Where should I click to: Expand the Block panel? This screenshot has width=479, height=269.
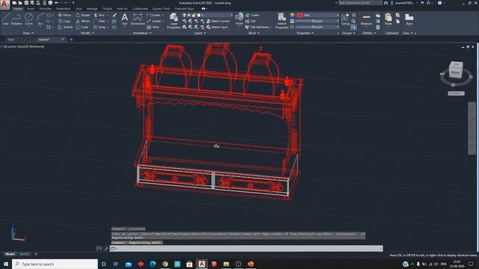point(254,33)
